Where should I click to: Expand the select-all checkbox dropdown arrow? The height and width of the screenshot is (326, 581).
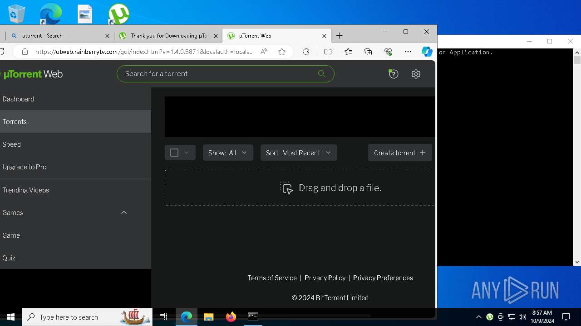click(187, 153)
